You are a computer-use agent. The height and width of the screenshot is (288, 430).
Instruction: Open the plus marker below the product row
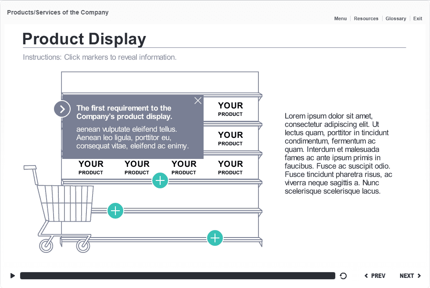[x=161, y=180]
